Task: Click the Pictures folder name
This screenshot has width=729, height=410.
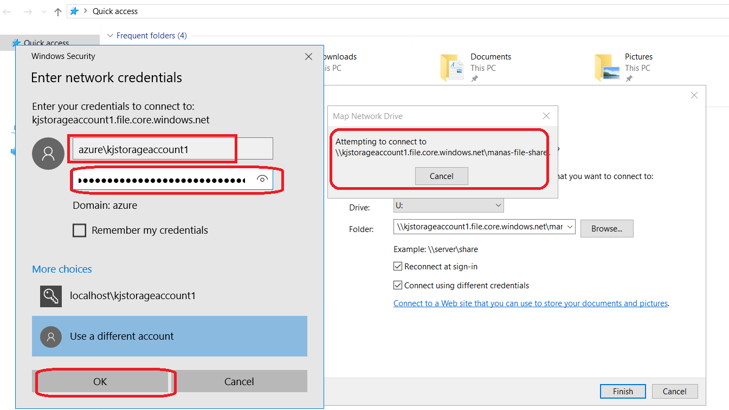Action: pyautogui.click(x=638, y=57)
